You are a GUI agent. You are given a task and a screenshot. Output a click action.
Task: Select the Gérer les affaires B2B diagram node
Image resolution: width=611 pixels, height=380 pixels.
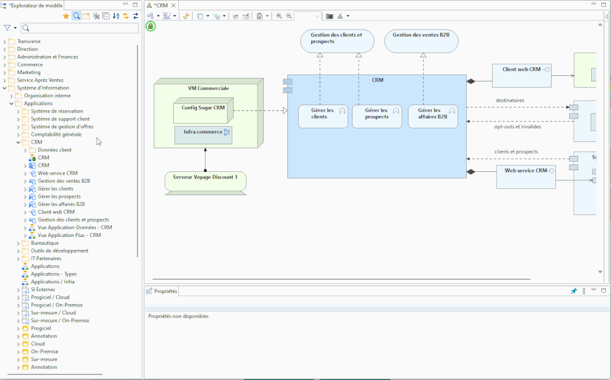coord(433,116)
